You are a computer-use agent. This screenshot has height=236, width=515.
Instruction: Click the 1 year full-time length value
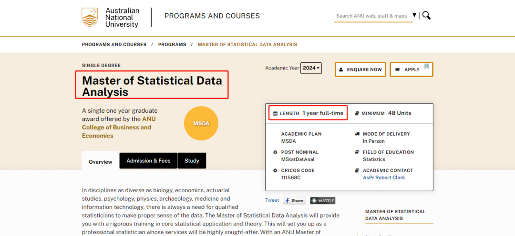(x=323, y=113)
